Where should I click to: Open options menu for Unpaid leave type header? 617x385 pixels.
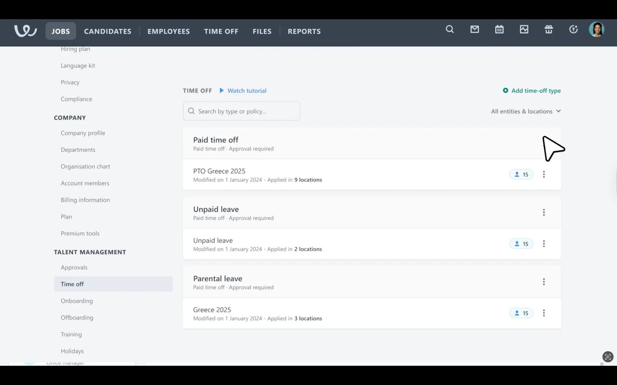544,213
